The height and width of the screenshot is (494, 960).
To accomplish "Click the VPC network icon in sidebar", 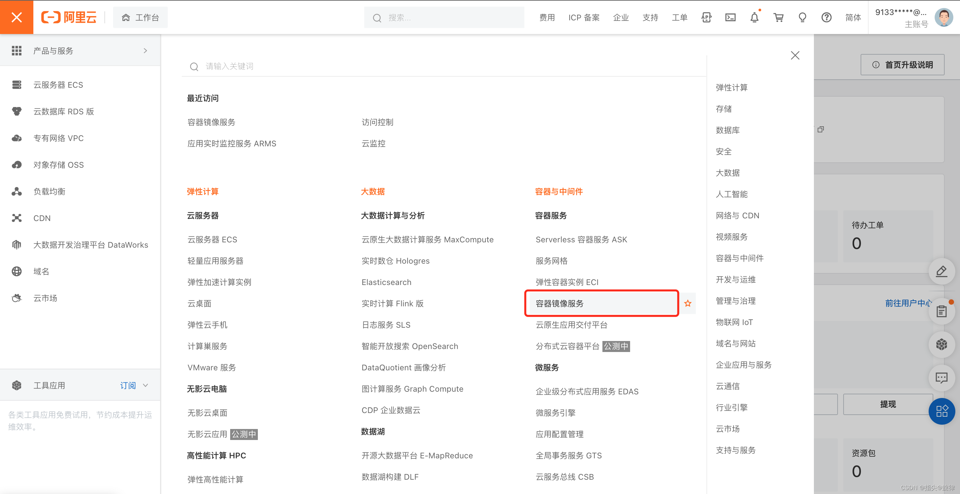I will [x=17, y=138].
